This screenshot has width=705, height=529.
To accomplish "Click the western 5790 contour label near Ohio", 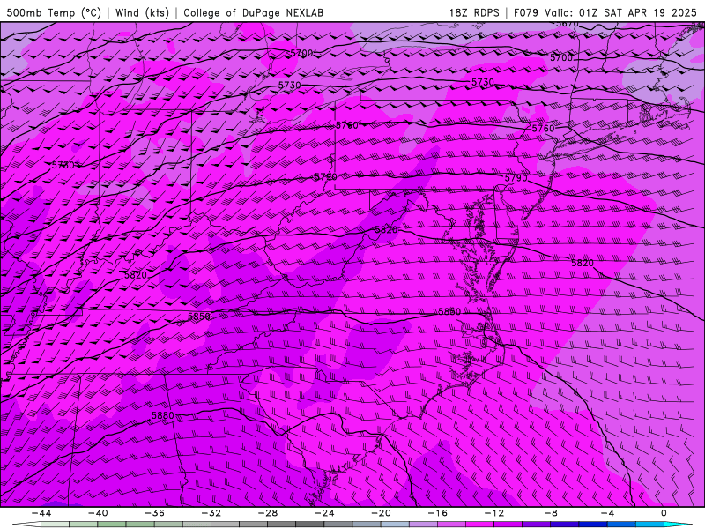I will 325,177.
